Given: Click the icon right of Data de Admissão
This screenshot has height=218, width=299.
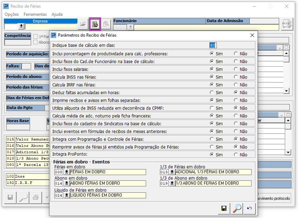Looking at the screenshot, I should (x=287, y=24).
